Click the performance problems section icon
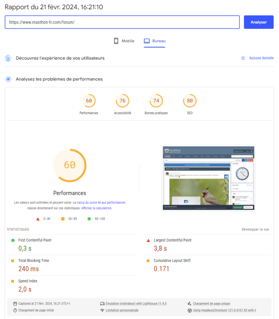This screenshot has height=319, width=279. click(8, 79)
